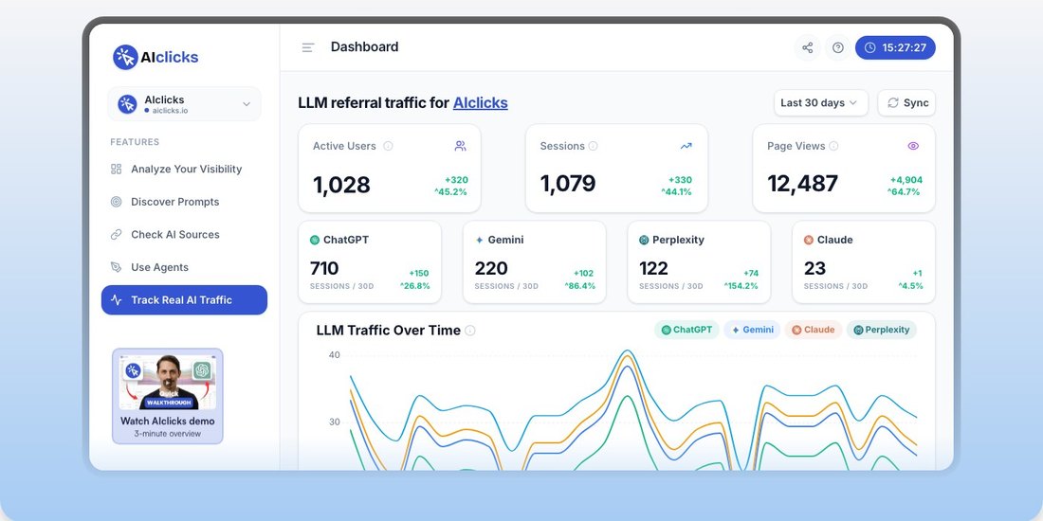This screenshot has width=1043, height=521.
Task: Click the ^45.2% active users growth
Action: click(x=451, y=192)
